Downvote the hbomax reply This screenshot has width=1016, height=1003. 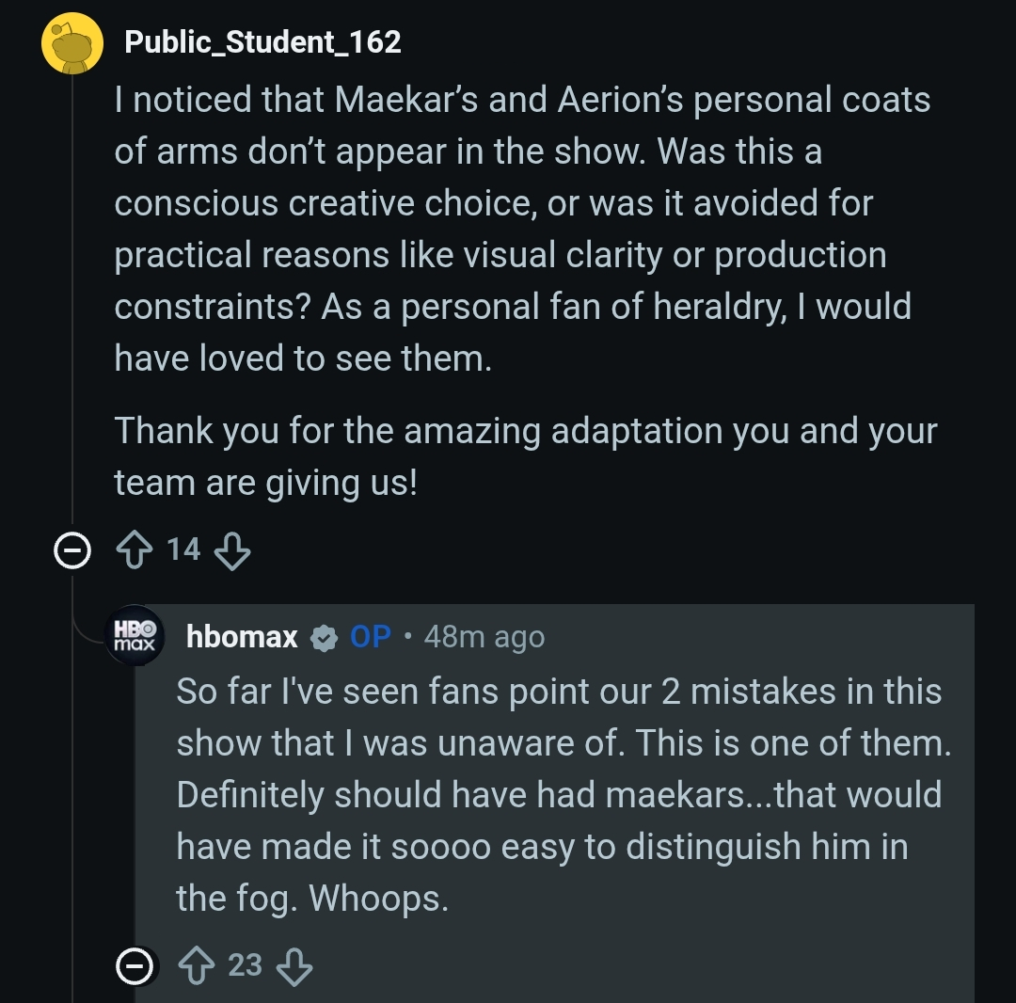(294, 965)
